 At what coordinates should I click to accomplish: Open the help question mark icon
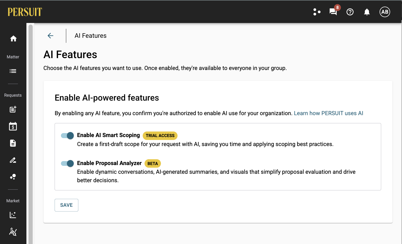click(350, 12)
